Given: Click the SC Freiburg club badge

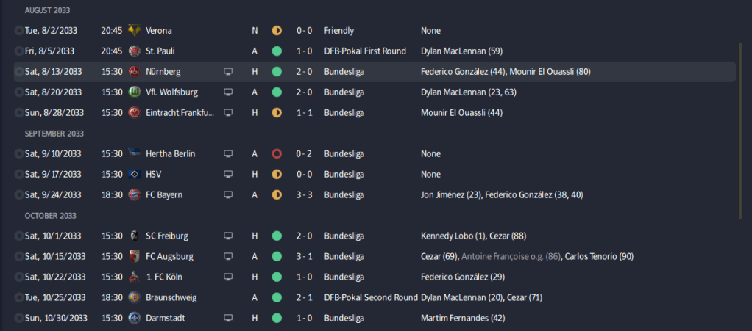Looking at the screenshot, I should 134,236.
